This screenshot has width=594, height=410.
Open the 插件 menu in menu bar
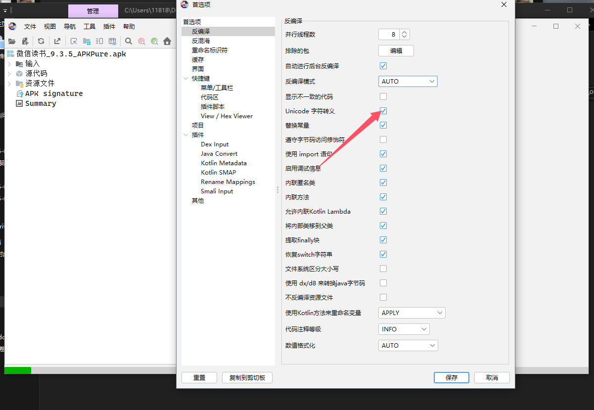click(x=109, y=26)
